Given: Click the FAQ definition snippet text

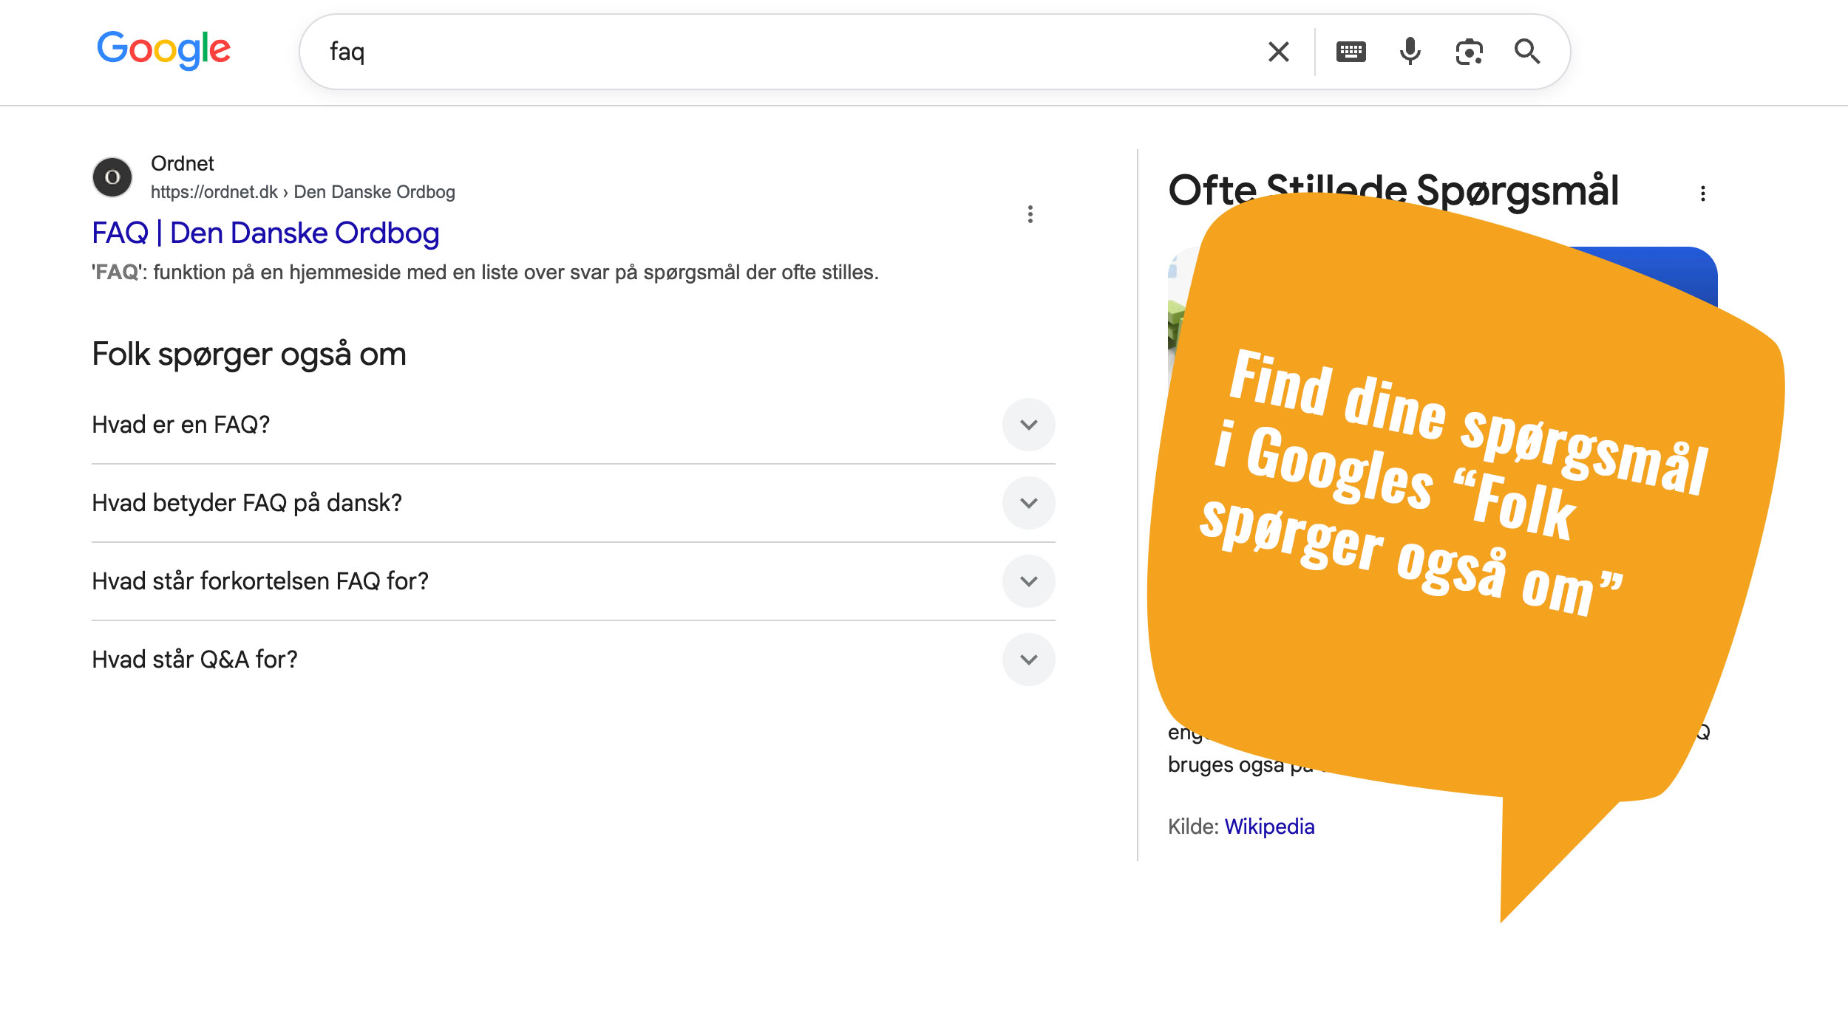Looking at the screenshot, I should coord(485,273).
